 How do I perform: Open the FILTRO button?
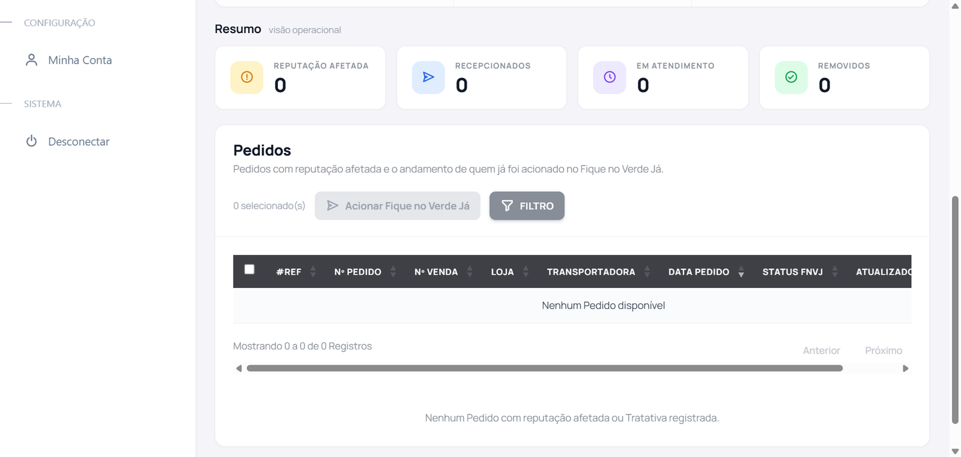(x=527, y=206)
